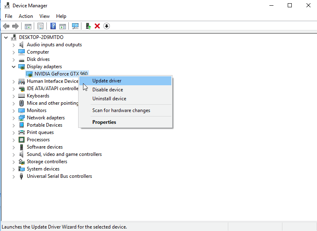This screenshot has width=317, height=231.
Task: Click the Network adapters icon
Action: [22, 118]
